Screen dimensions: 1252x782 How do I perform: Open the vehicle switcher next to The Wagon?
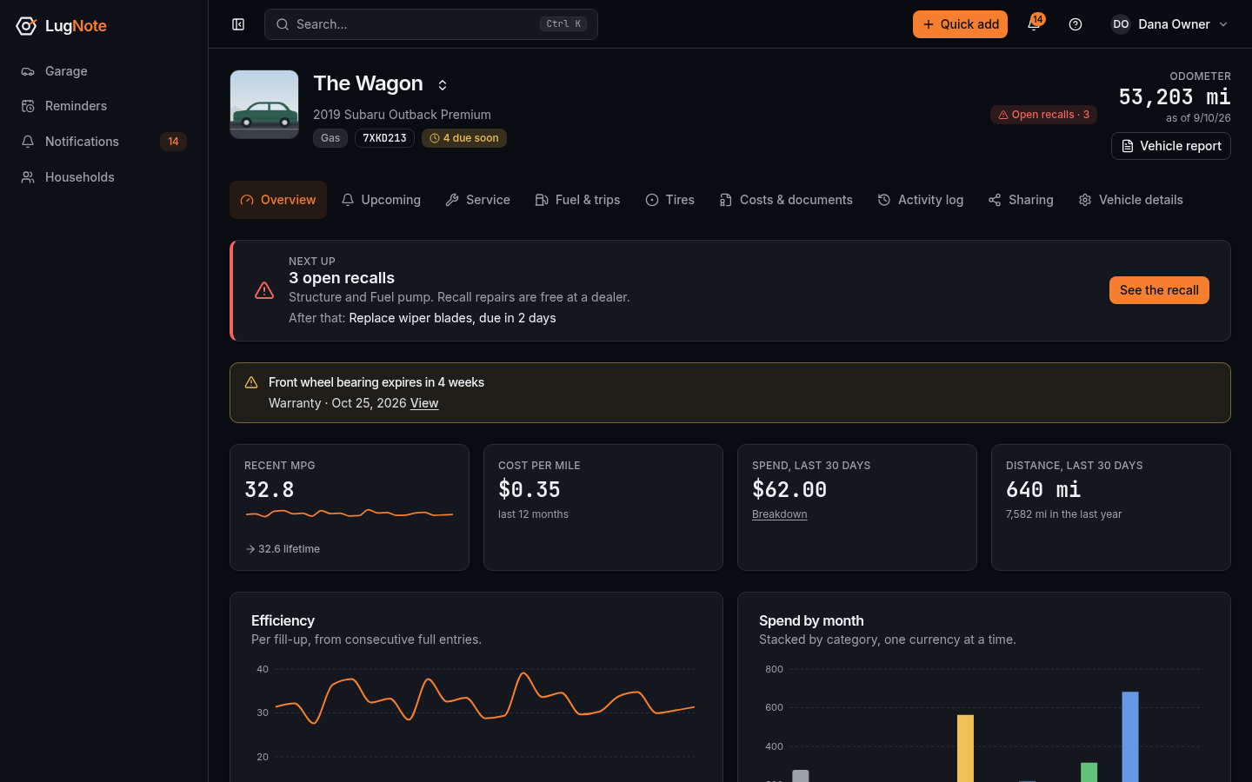(x=443, y=85)
